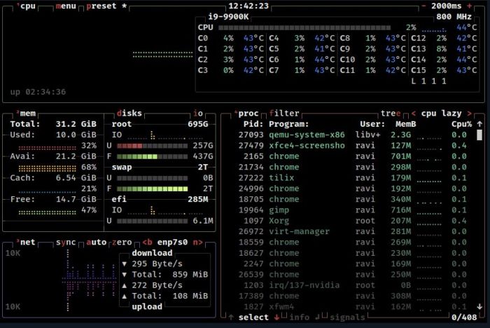Click the swap free bar
This screenshot has height=328, width=490.
coord(152,189)
